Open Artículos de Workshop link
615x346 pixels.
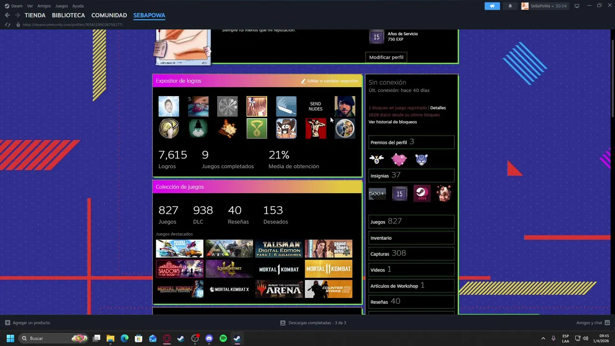pos(411,285)
